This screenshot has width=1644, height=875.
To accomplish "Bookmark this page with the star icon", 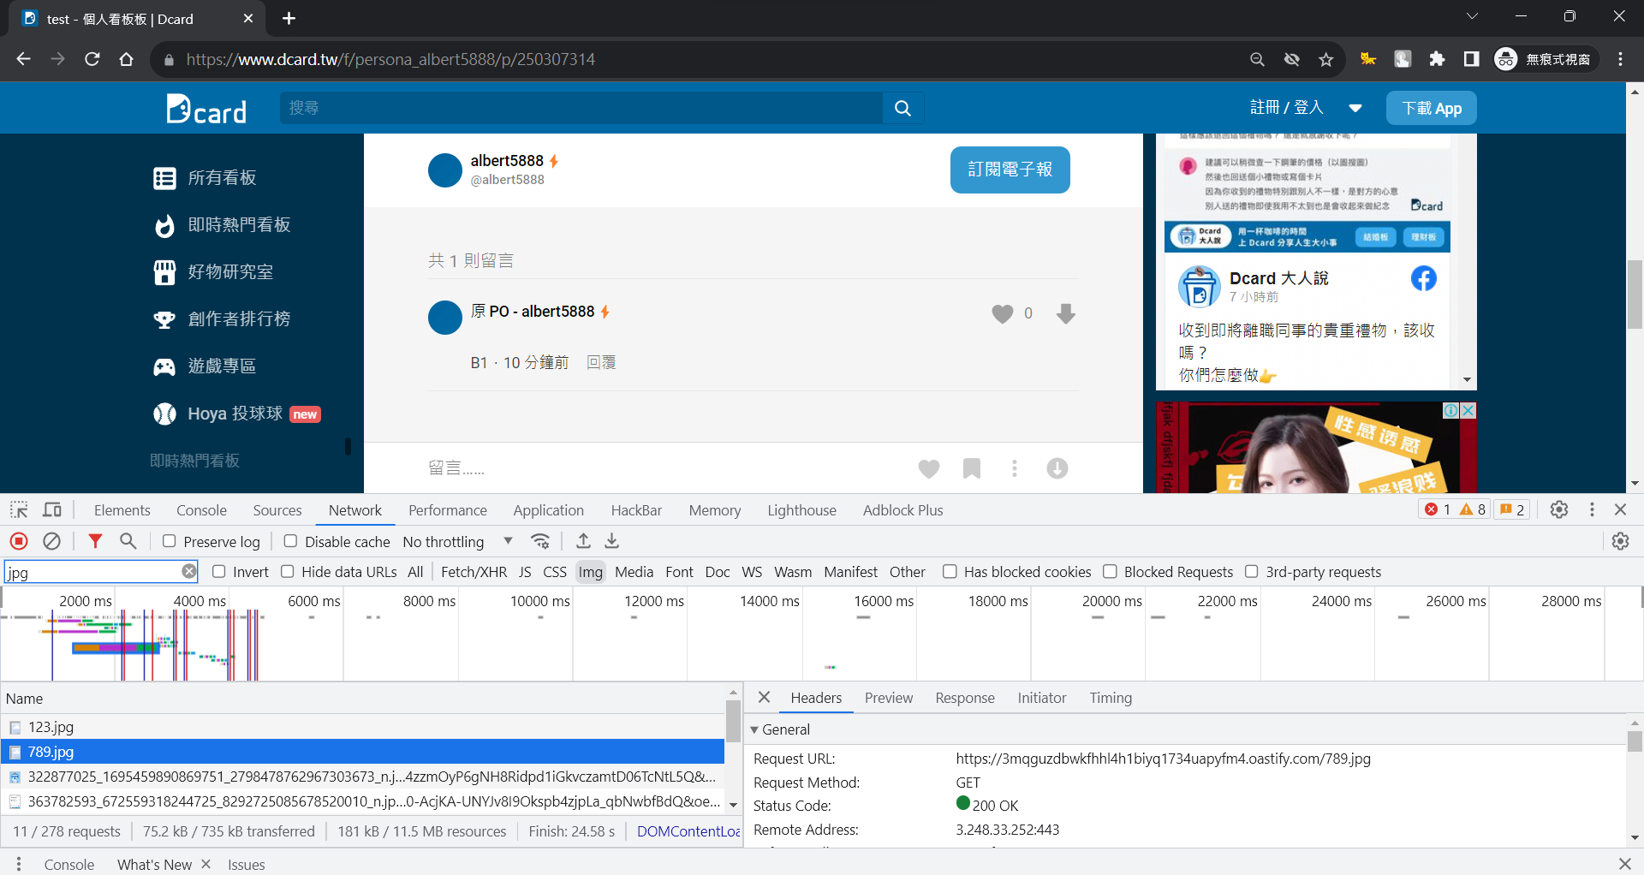I will (x=1326, y=59).
